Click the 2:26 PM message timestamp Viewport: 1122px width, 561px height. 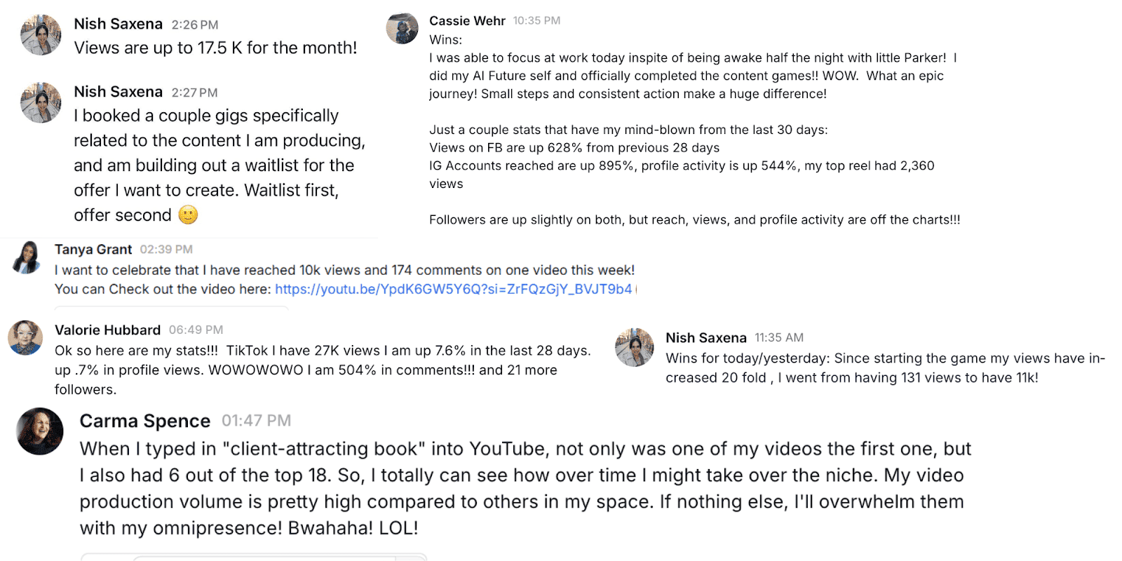(195, 25)
